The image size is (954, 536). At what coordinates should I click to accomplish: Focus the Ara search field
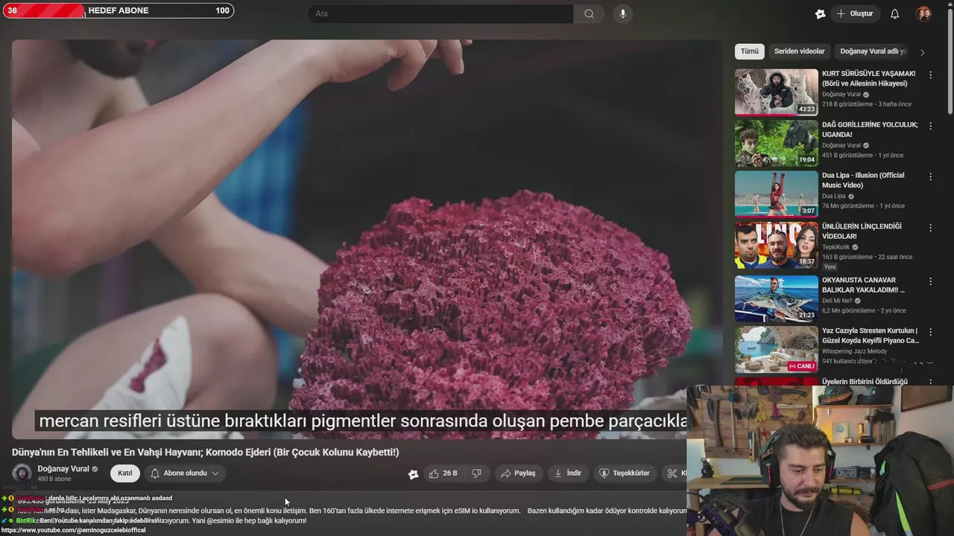(x=440, y=13)
